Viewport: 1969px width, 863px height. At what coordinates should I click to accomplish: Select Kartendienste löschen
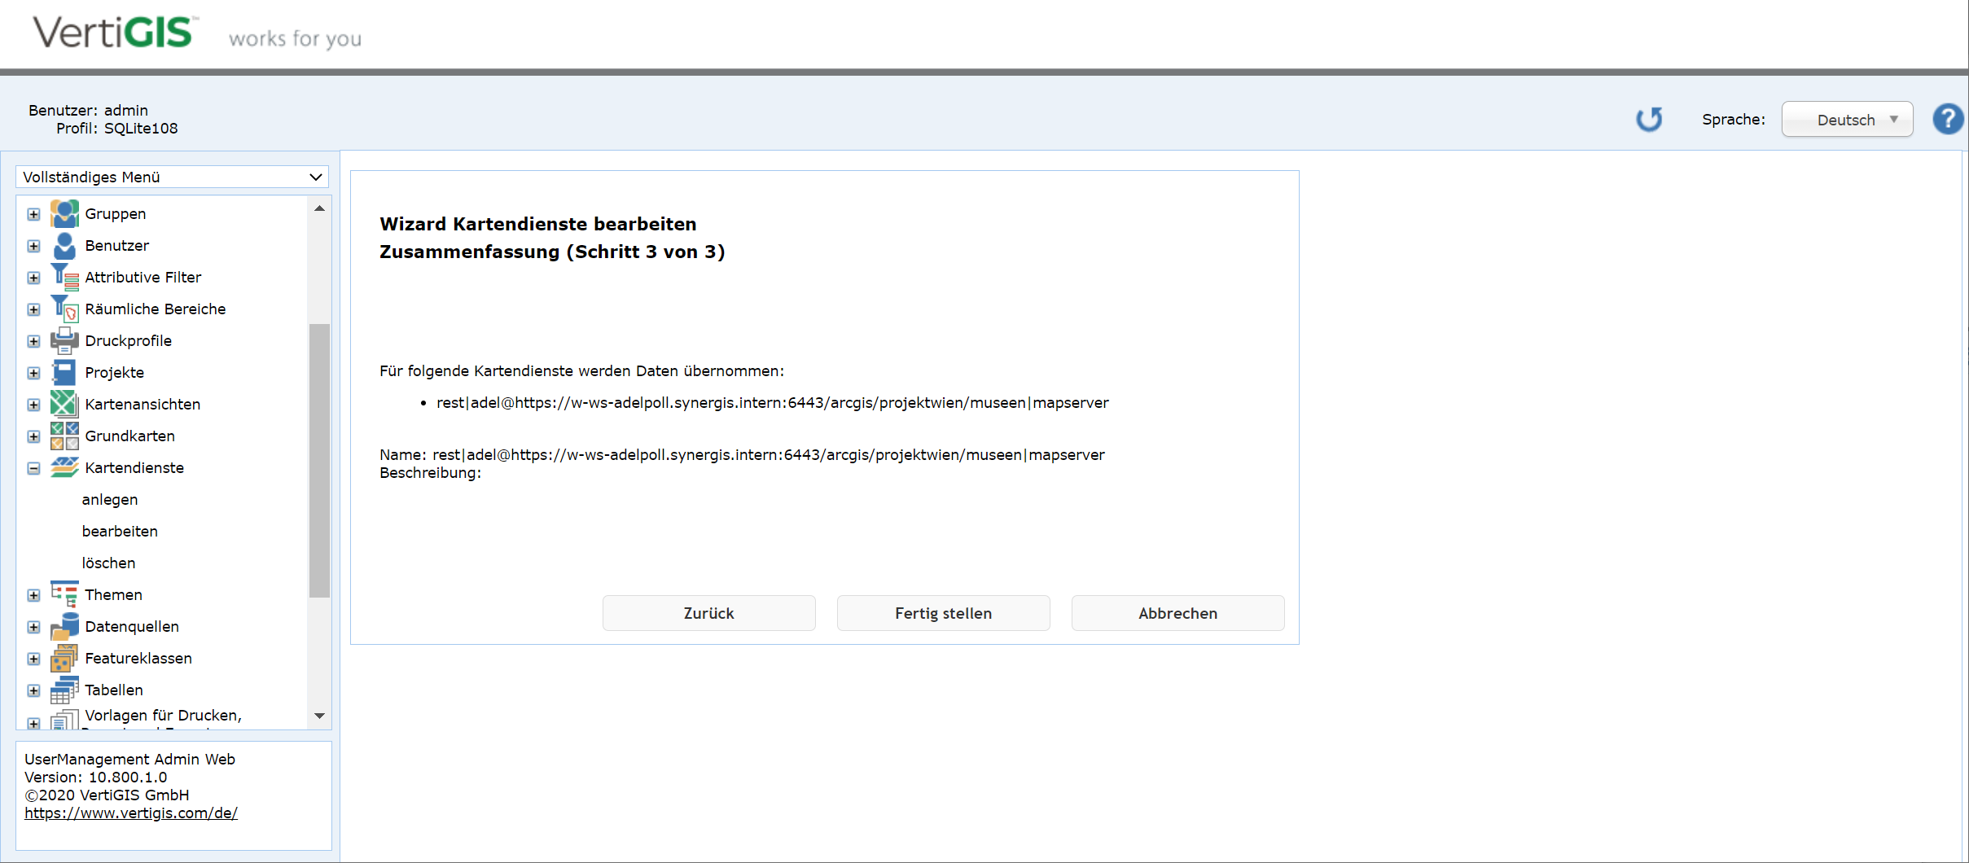click(x=108, y=563)
